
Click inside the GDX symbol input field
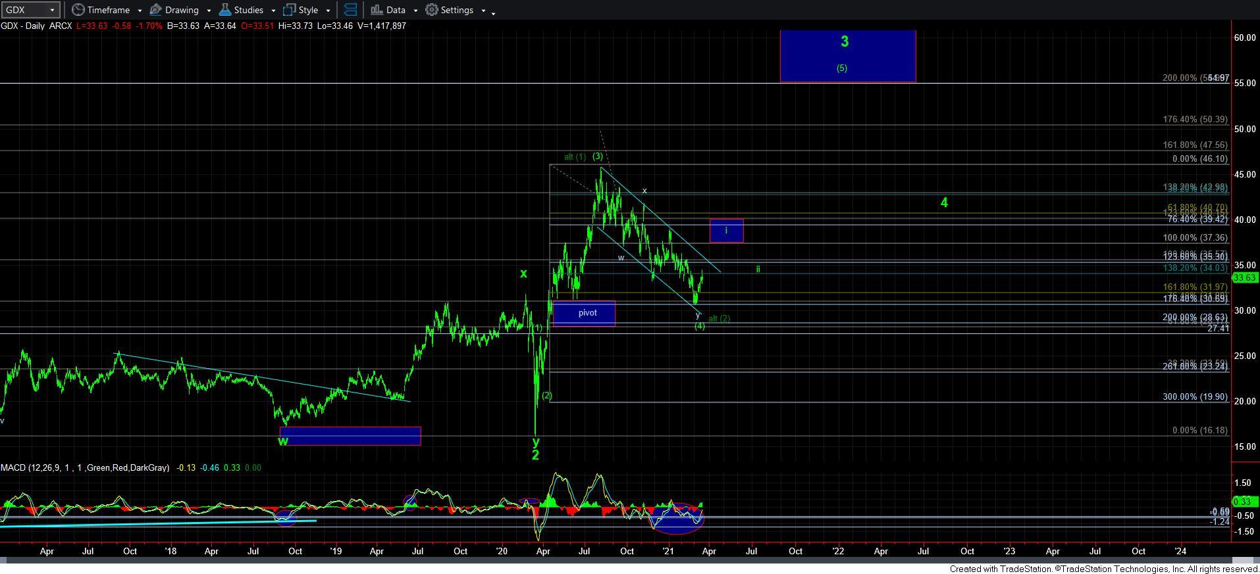click(24, 10)
